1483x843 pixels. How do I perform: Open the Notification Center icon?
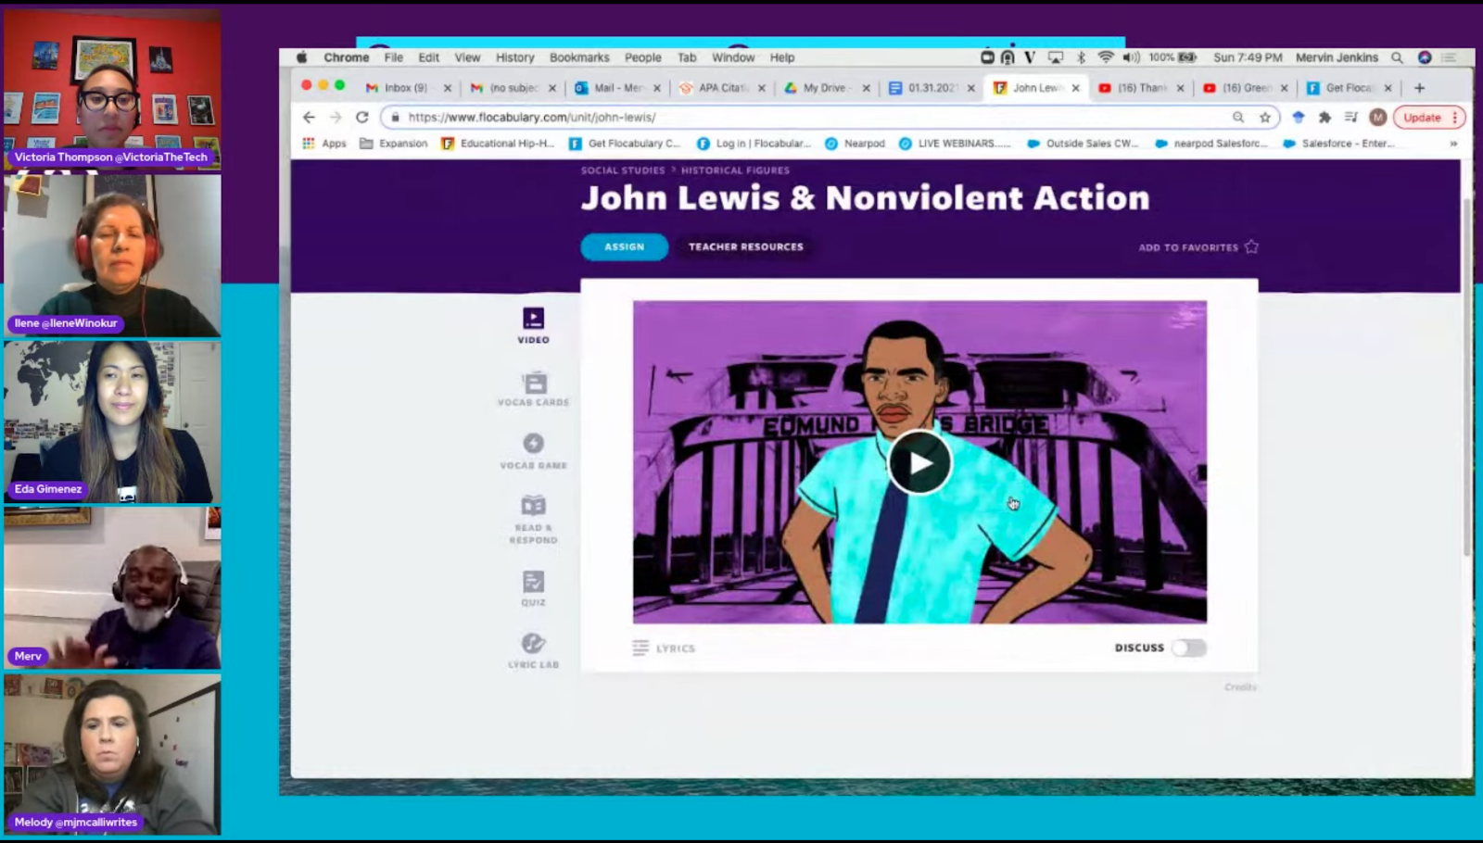(1449, 57)
